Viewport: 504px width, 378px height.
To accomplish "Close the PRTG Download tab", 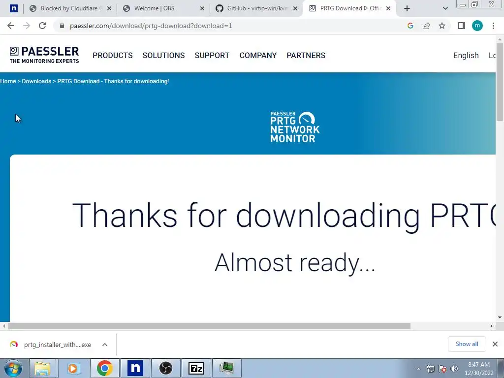I will tap(388, 8).
